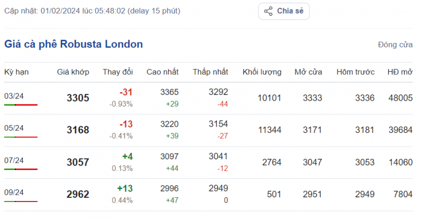The height and width of the screenshot is (220, 423).
Task: Open the Giá cà phê Robusta London heading
Action: click(x=73, y=44)
